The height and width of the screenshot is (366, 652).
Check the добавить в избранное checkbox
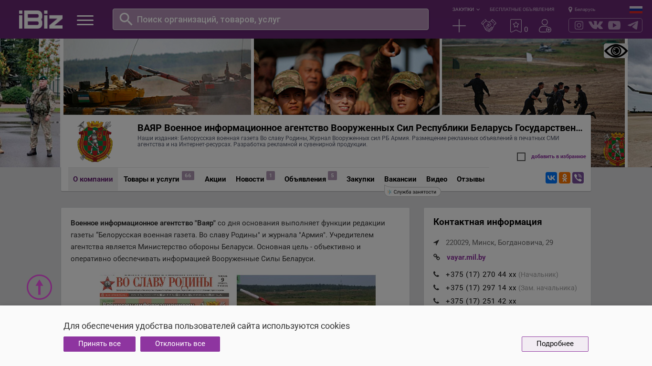click(x=521, y=157)
